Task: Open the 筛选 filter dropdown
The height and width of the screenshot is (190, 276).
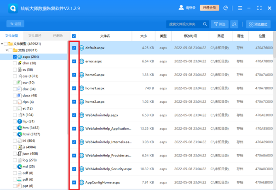Action: 219,24
